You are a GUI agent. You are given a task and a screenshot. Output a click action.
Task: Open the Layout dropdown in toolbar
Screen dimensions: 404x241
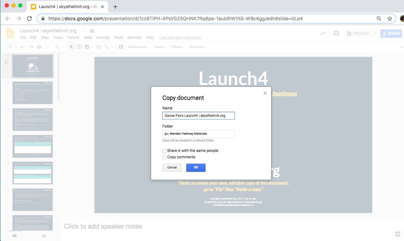[x=160, y=47]
